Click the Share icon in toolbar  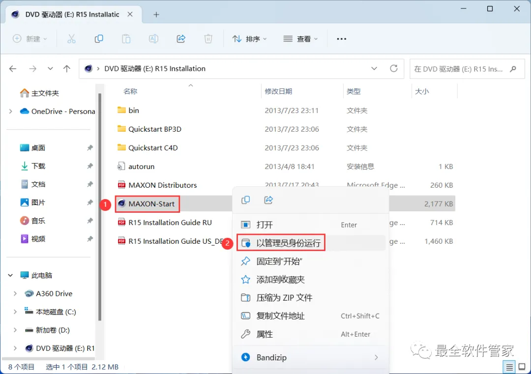181,39
